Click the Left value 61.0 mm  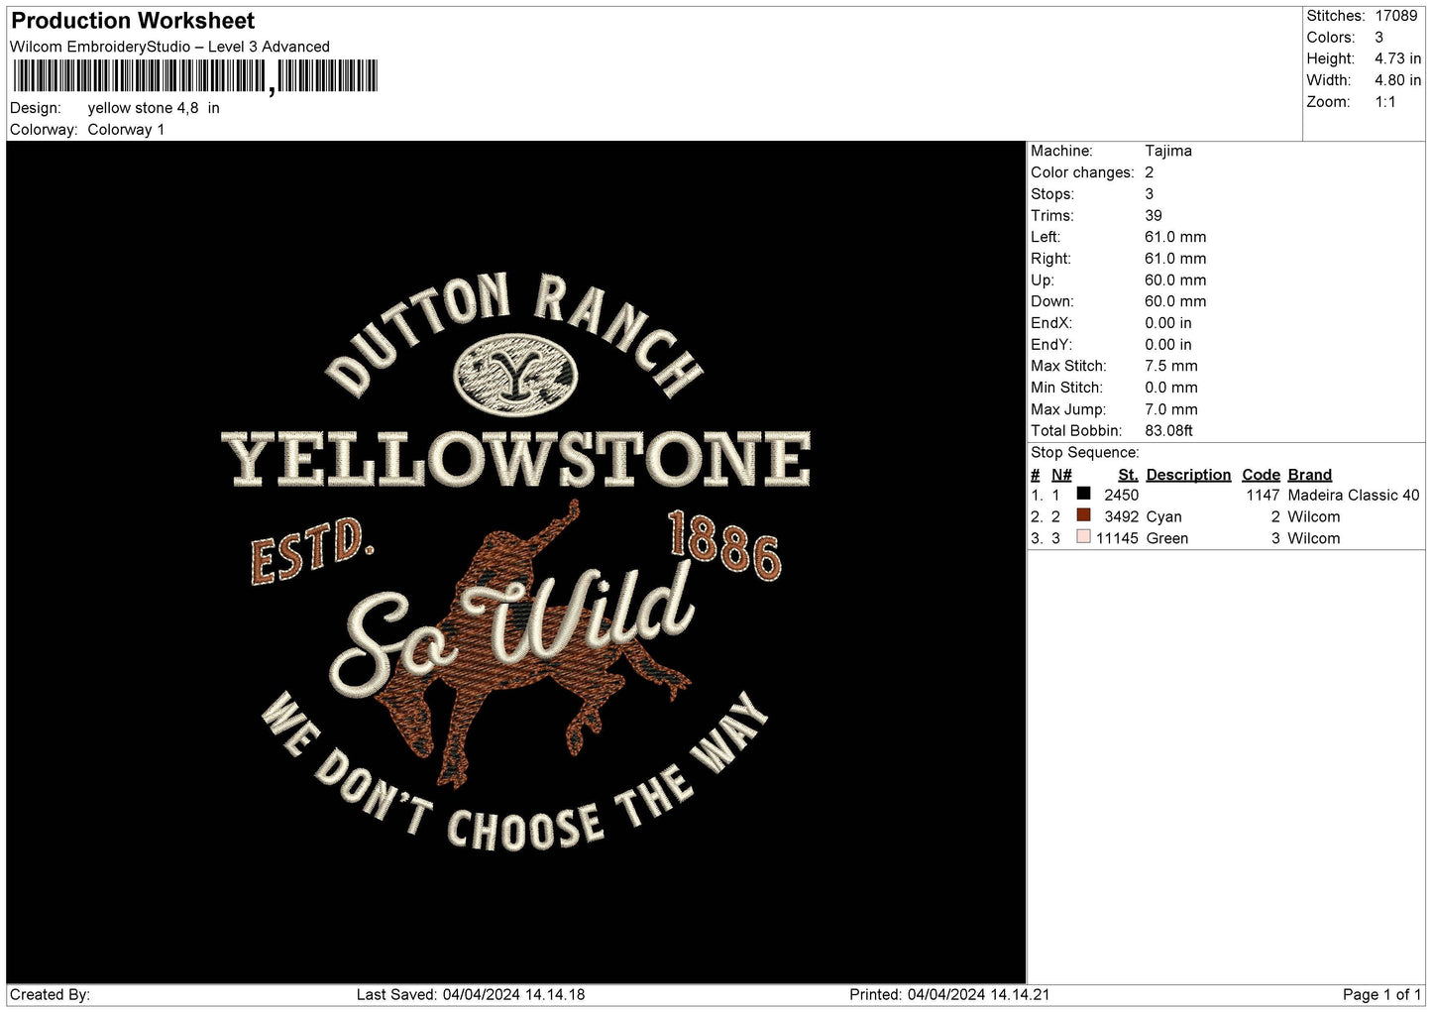[x=1175, y=237]
